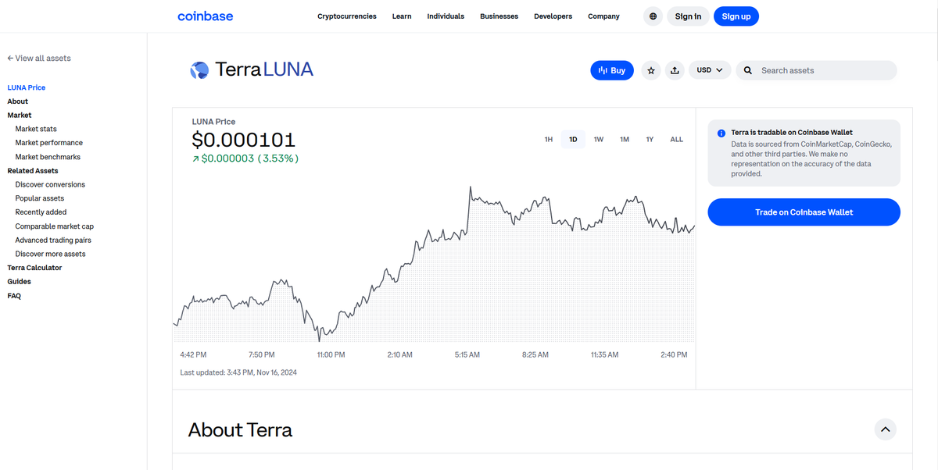The image size is (938, 470).
Task: Click the Sign up button
Action: tap(736, 16)
